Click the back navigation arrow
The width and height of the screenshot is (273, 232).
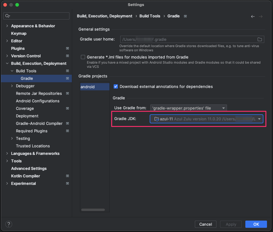253,17
